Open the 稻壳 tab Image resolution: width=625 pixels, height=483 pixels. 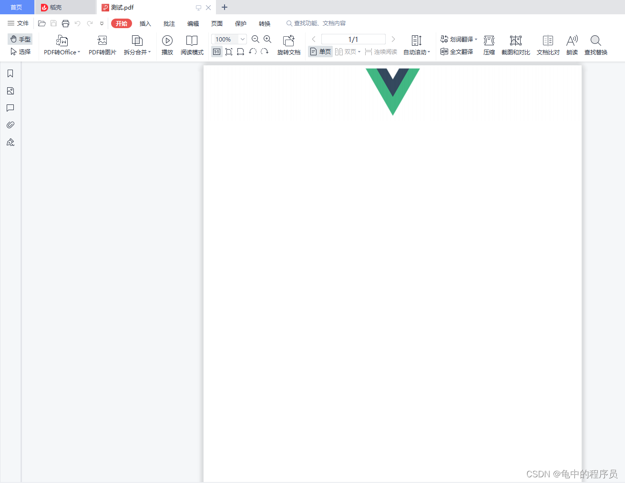tap(65, 7)
